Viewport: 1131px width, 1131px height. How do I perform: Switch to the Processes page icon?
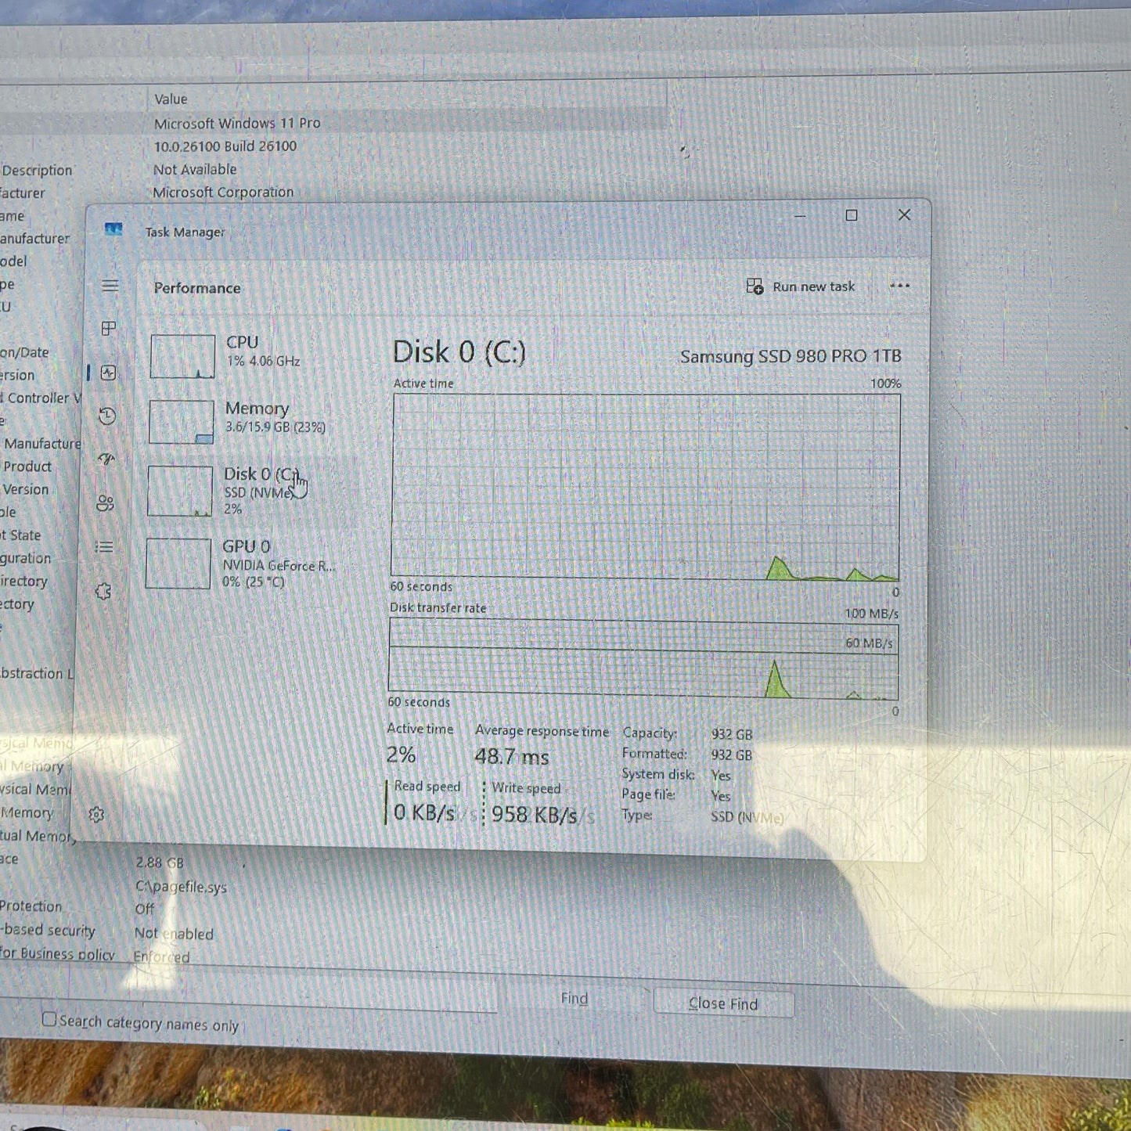(109, 329)
